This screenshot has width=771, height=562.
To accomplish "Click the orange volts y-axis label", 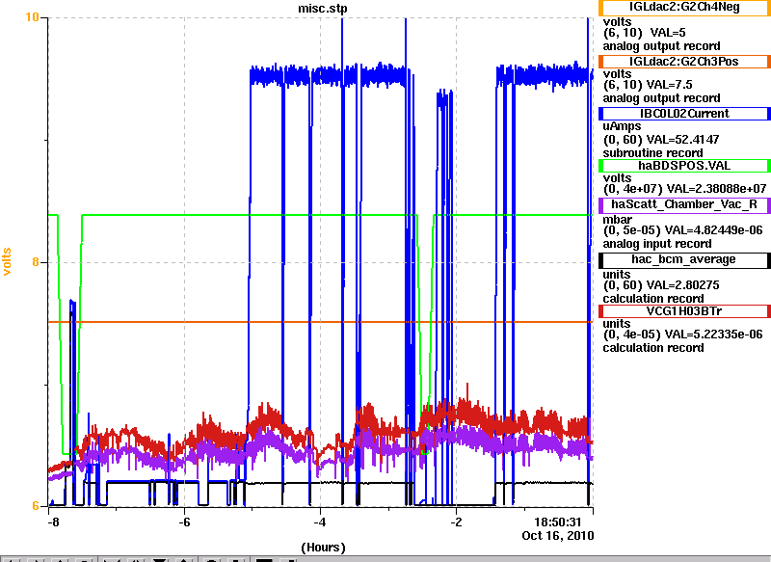I will click(7, 261).
